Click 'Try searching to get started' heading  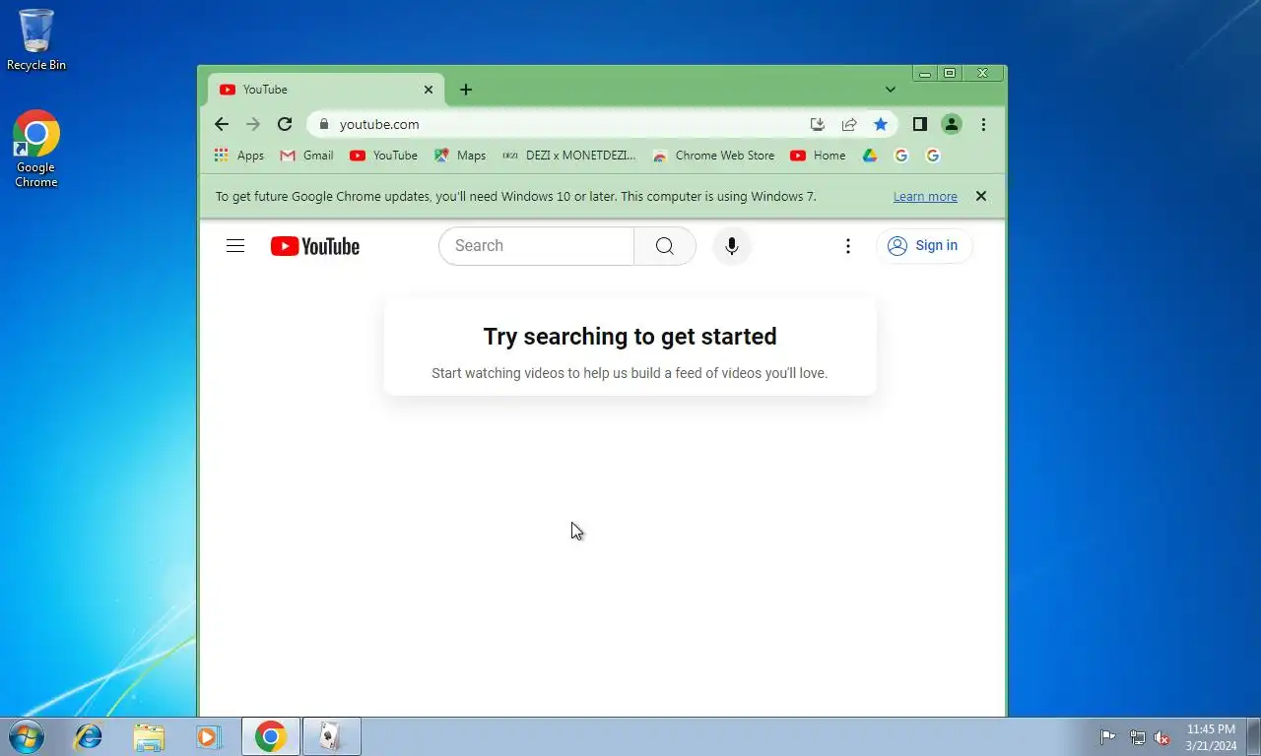click(x=630, y=337)
